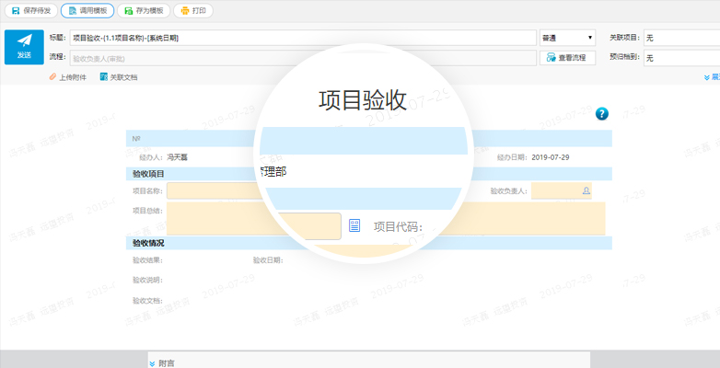Open the 预归档到 dropdown field
Screen dimensions: 720x368
680,58
